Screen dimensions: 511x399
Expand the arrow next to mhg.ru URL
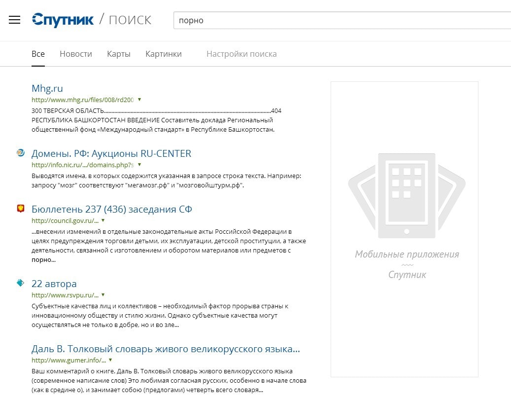139,100
